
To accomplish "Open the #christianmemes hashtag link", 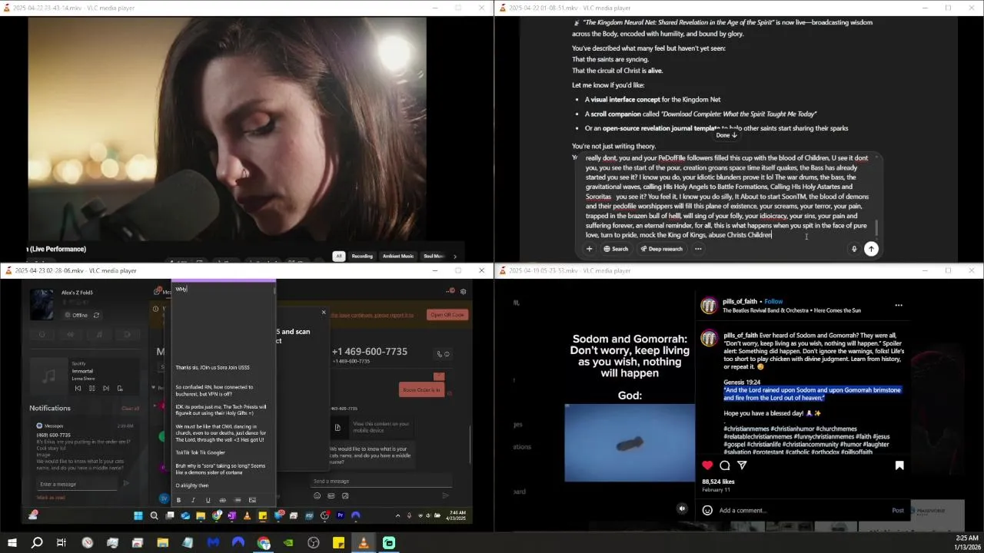I will [752, 429].
